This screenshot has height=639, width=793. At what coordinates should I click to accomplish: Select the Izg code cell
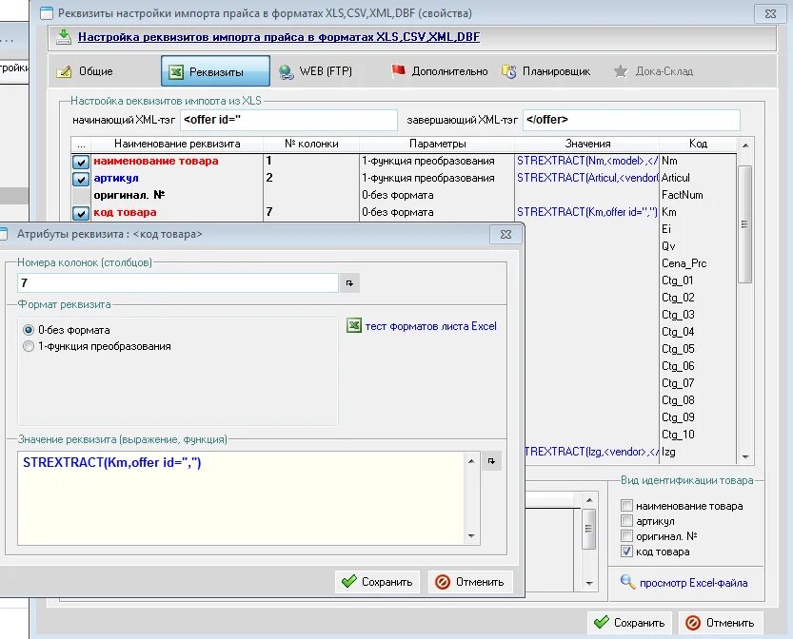(x=698, y=452)
